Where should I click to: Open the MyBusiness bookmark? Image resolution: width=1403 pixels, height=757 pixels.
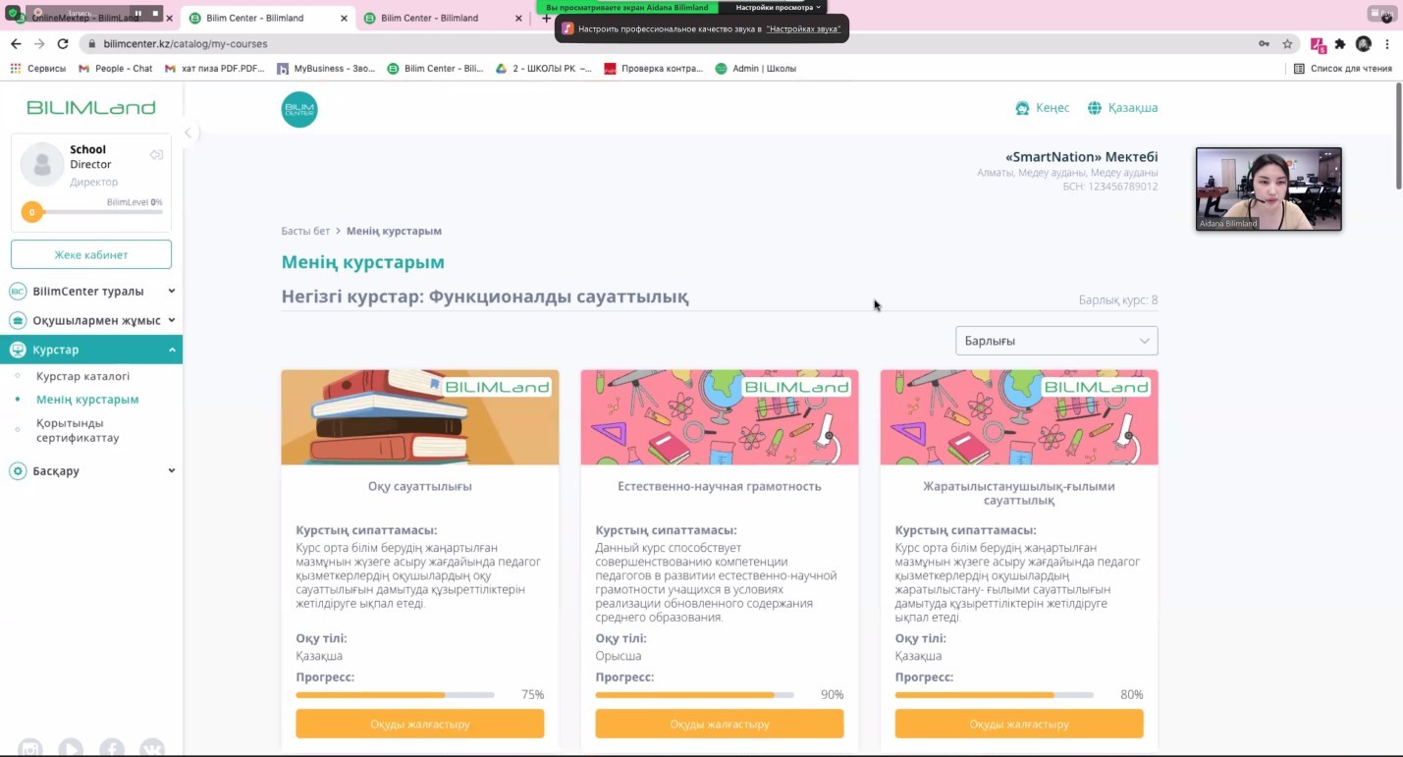[326, 69]
